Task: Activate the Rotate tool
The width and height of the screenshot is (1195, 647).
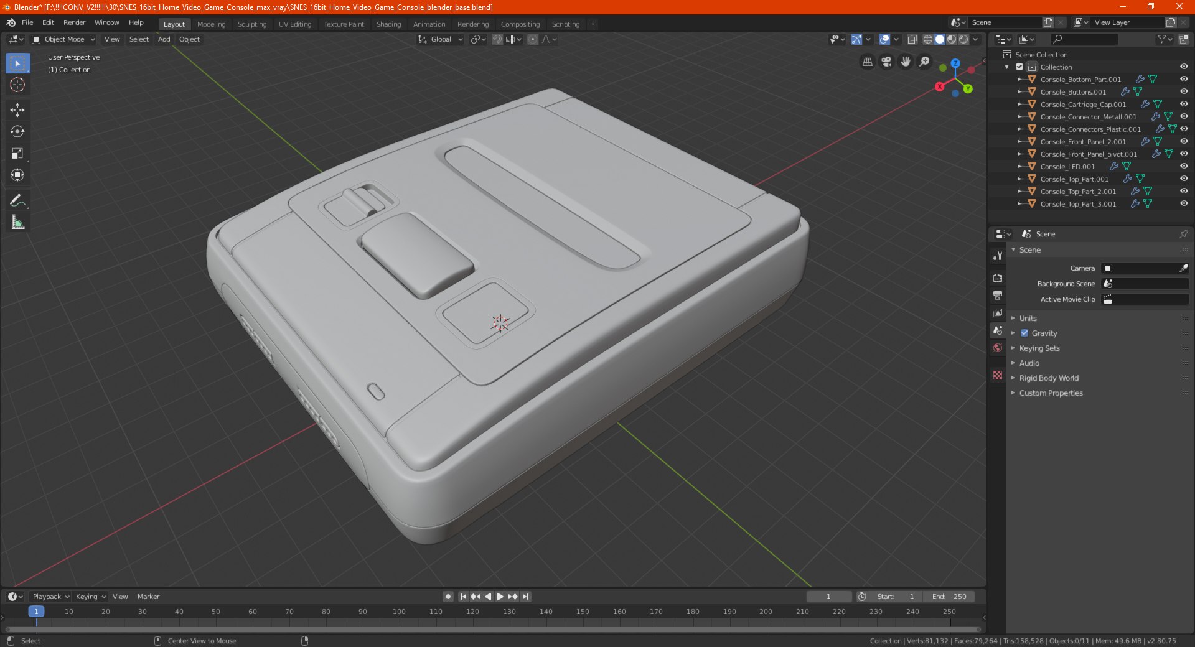Action: point(17,131)
